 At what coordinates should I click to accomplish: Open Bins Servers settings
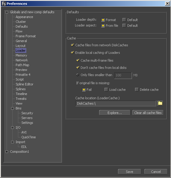click(27, 118)
